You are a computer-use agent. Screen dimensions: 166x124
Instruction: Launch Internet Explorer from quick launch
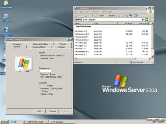click(x=15, y=122)
